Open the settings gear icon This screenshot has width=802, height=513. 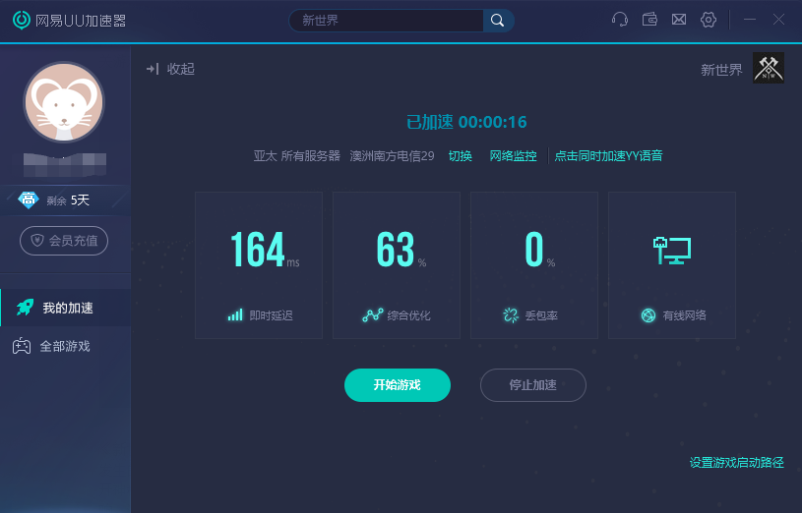click(x=709, y=20)
